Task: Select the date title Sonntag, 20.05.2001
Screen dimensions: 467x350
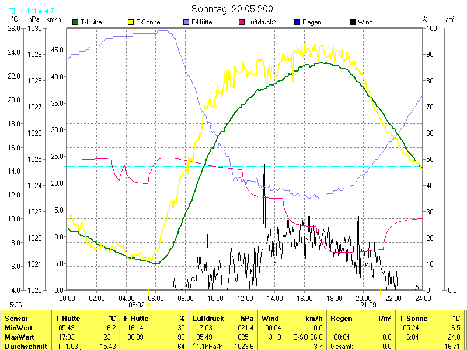Action: pyautogui.click(x=235, y=9)
